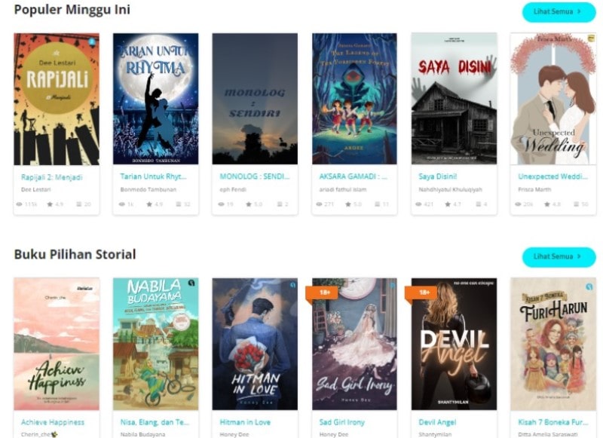Screen dimensions: 603x438
Task: Click star rating icon under Saya Disini
Action: [448, 204]
